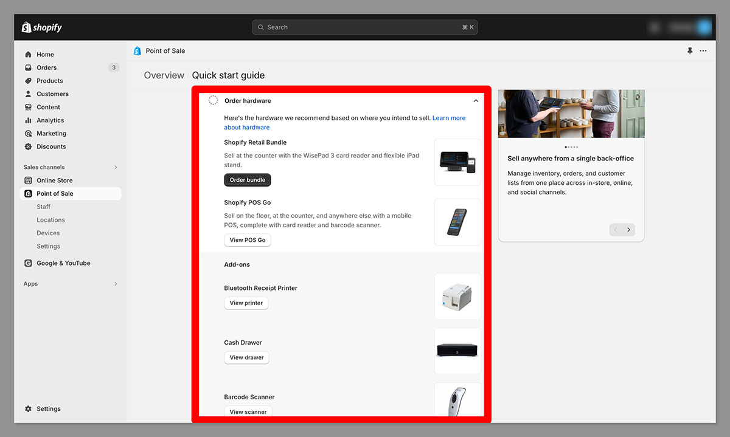Switch to the Overview tab

coord(164,75)
